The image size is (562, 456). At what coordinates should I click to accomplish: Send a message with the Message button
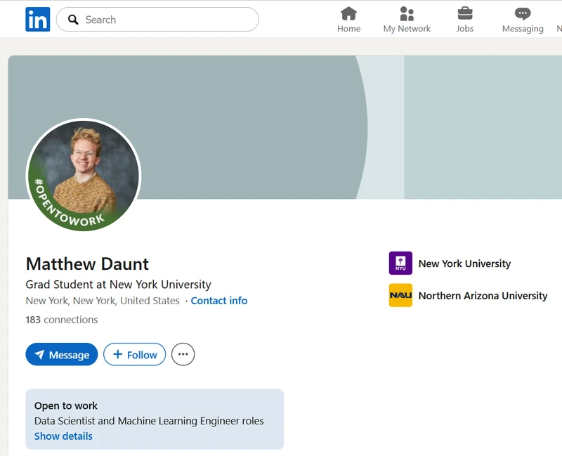click(x=62, y=354)
